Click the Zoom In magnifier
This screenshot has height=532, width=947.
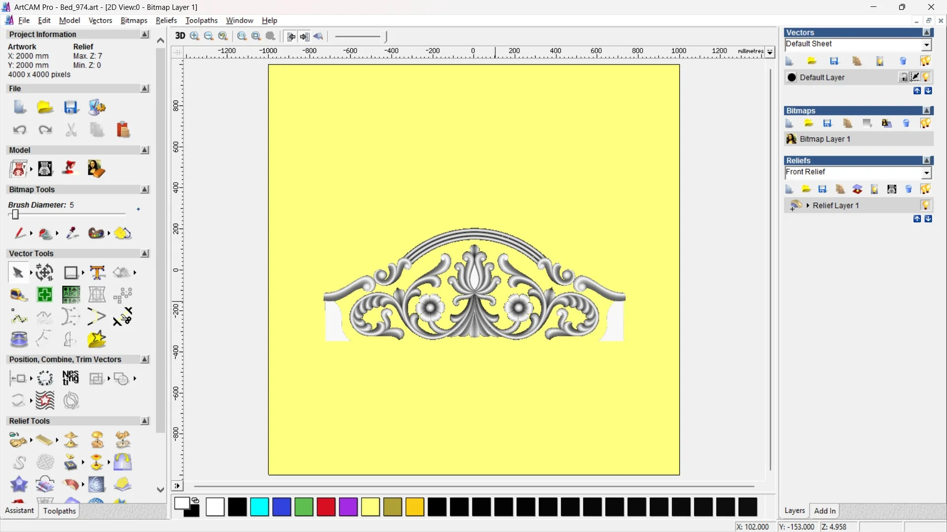[x=194, y=36]
